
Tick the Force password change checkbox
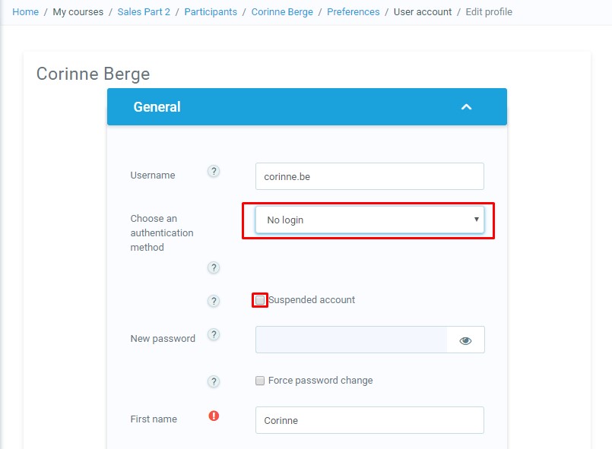260,381
